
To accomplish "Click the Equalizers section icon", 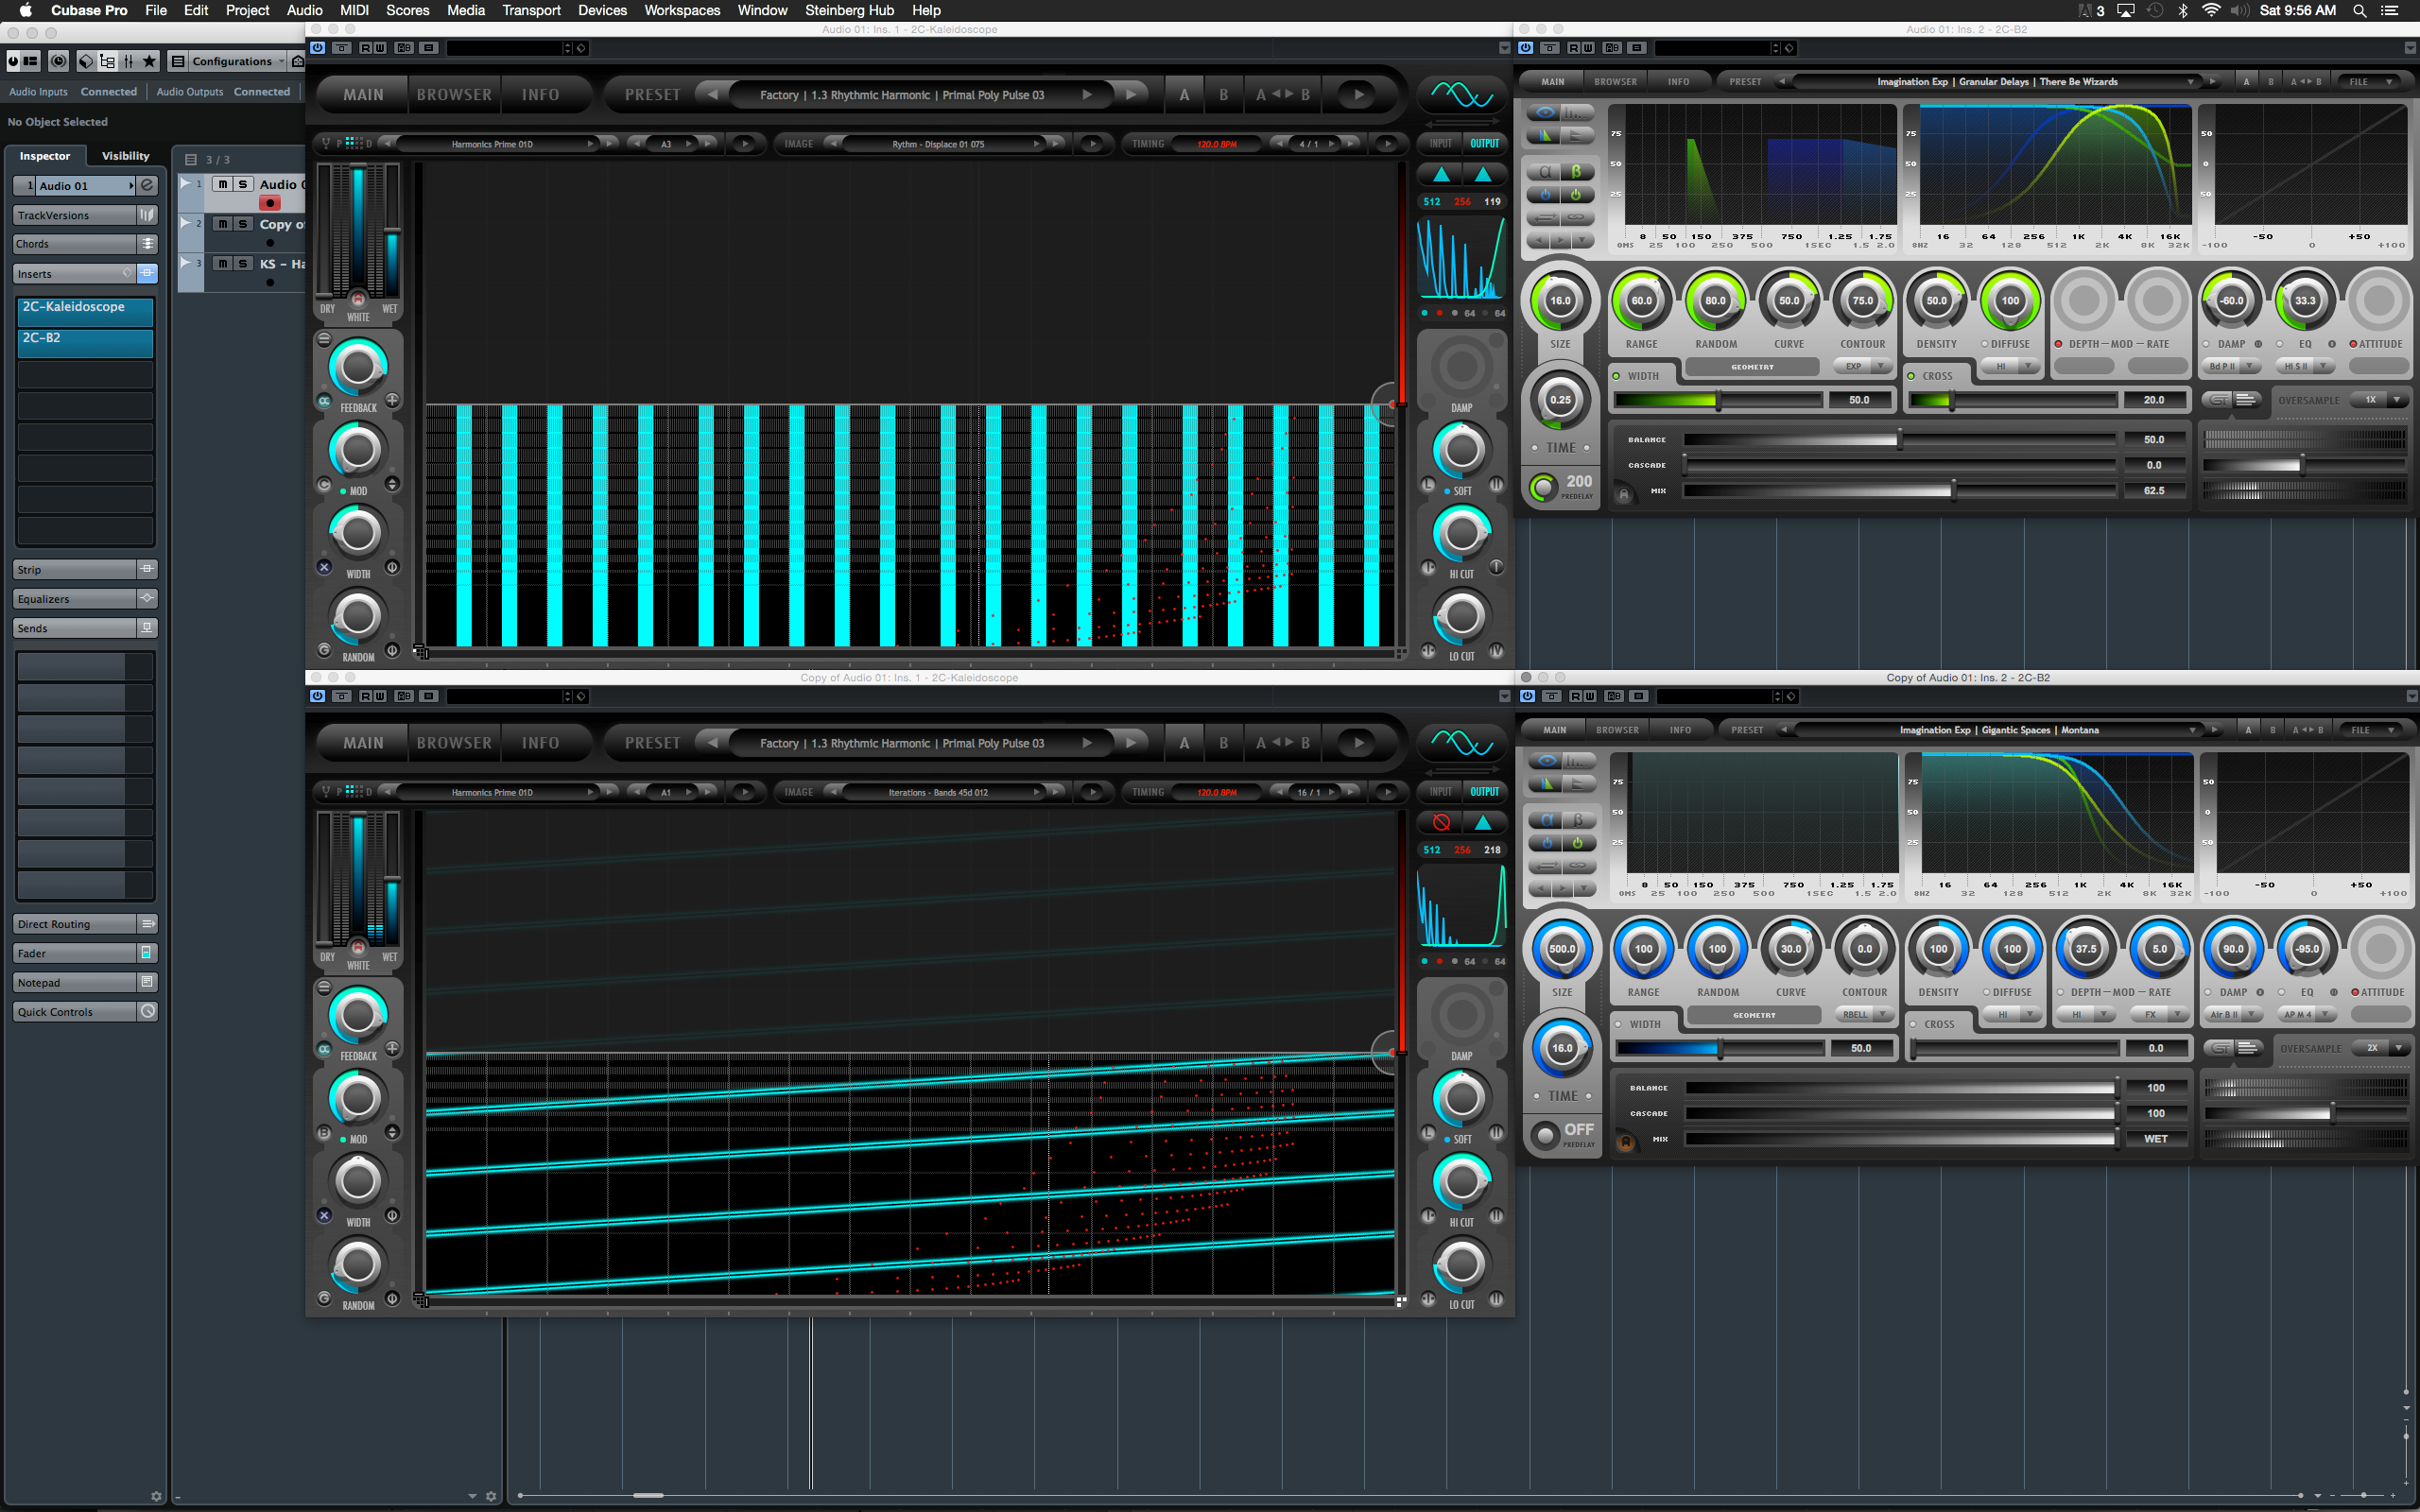I will [147, 598].
